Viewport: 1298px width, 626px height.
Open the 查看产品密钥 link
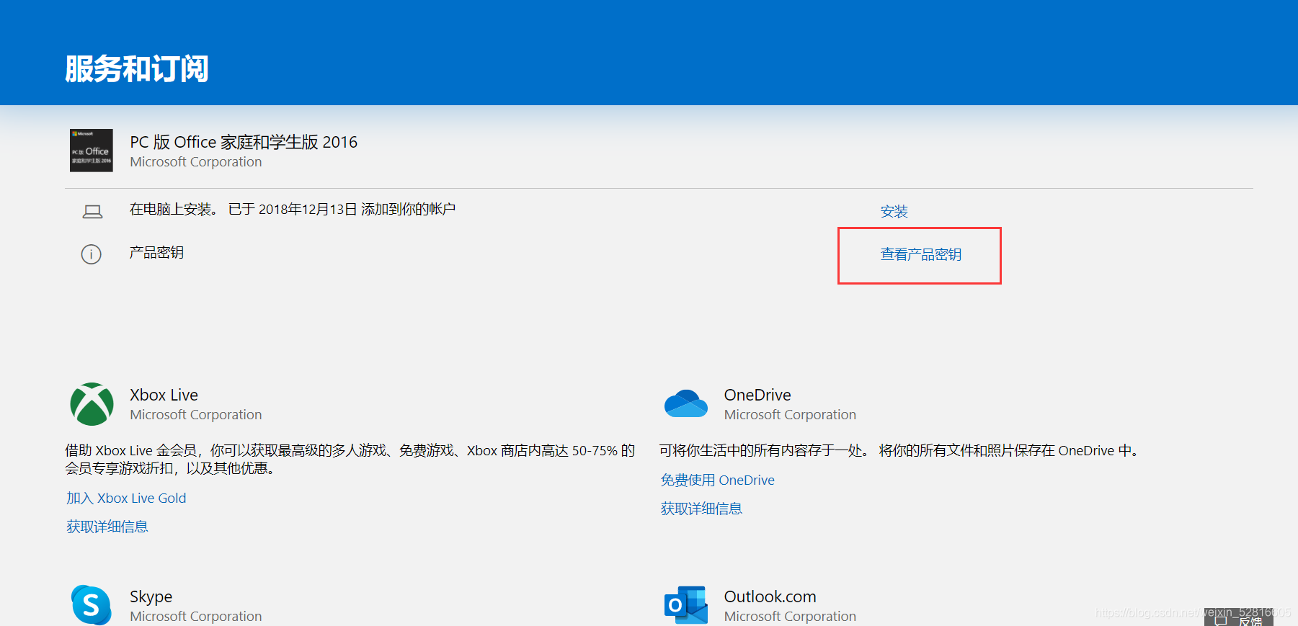pos(920,254)
